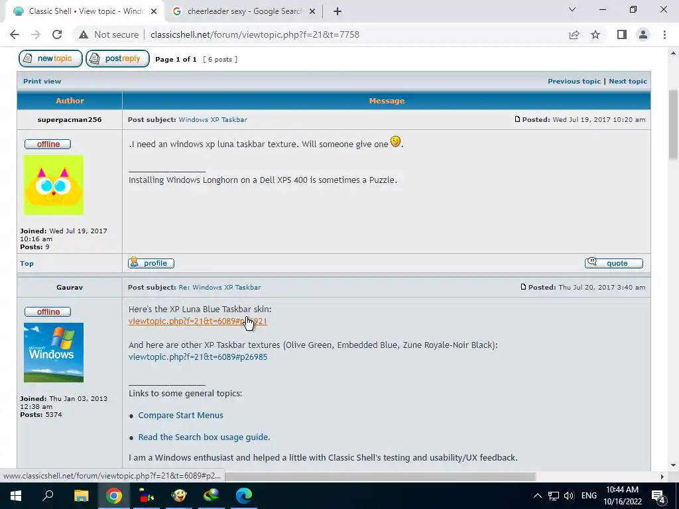Screen dimensions: 679x509
Task: Open File Explorer from the taskbar
Action: pos(81,496)
